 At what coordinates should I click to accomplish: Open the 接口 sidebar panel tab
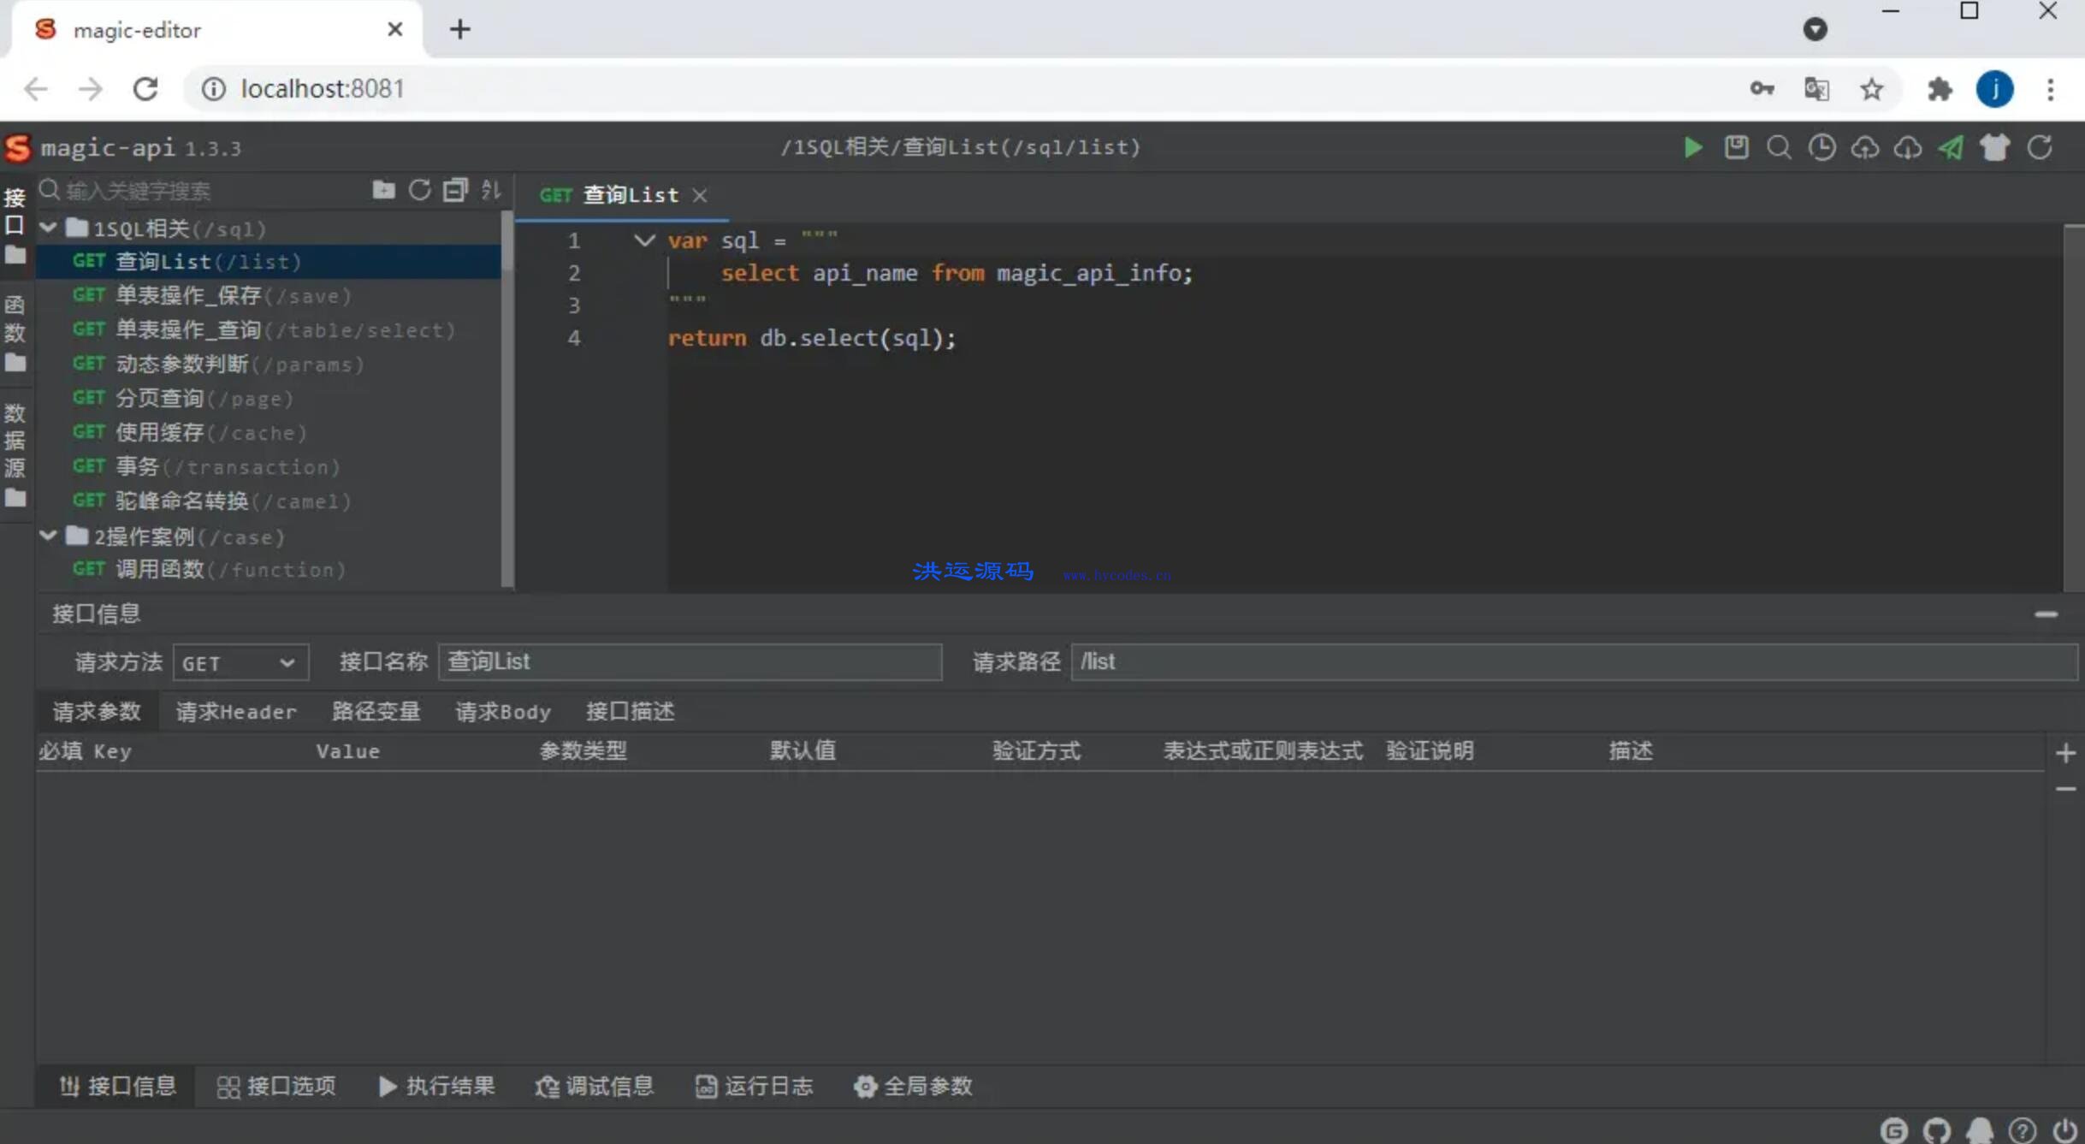[15, 226]
